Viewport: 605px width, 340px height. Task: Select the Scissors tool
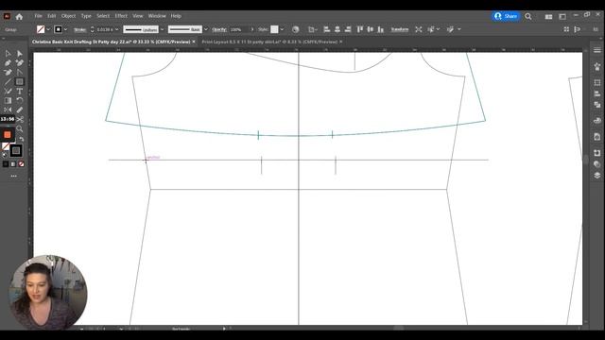[x=20, y=119]
